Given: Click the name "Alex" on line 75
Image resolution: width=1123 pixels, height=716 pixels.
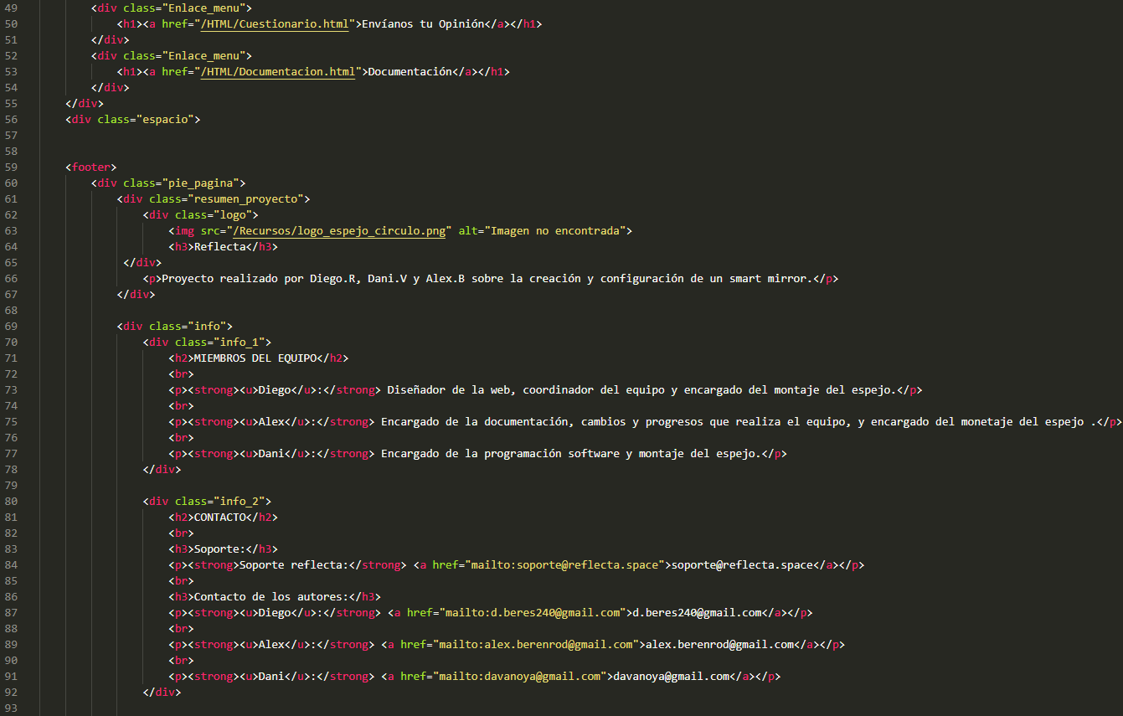Looking at the screenshot, I should coord(271,422).
